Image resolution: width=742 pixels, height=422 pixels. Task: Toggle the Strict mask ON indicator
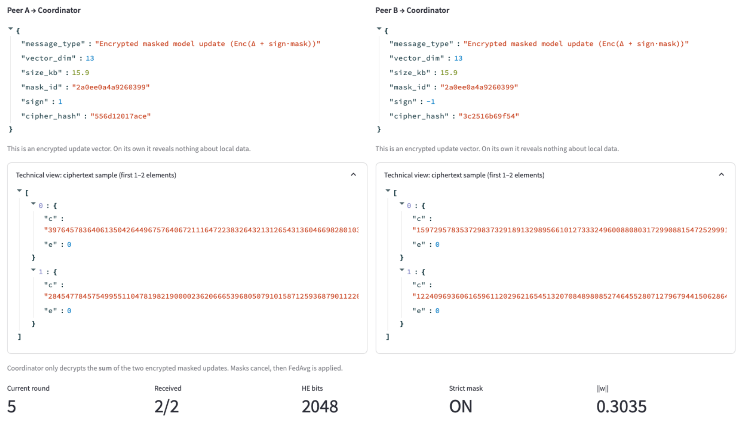click(x=461, y=406)
